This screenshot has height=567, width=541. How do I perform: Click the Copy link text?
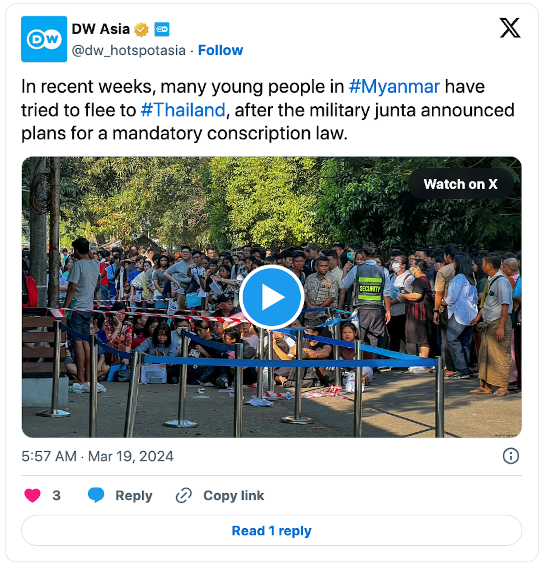click(x=234, y=496)
